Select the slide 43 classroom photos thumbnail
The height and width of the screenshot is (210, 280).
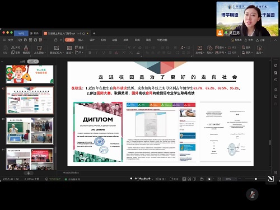(30, 131)
